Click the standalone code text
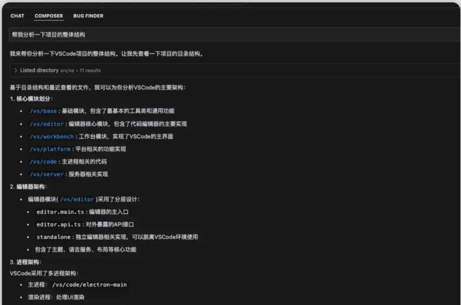The width and height of the screenshot is (461, 305). [x=53, y=237]
